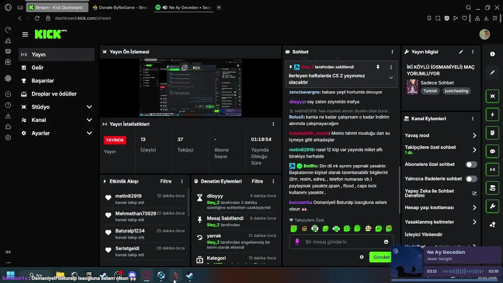Viewport: 503px width, 283px height.
Task: Open Denetim Eylemleri Filtre
Action: [x=257, y=182]
